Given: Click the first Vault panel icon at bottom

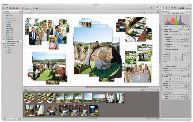Looking at the screenshot, I should [x=16, y=119].
